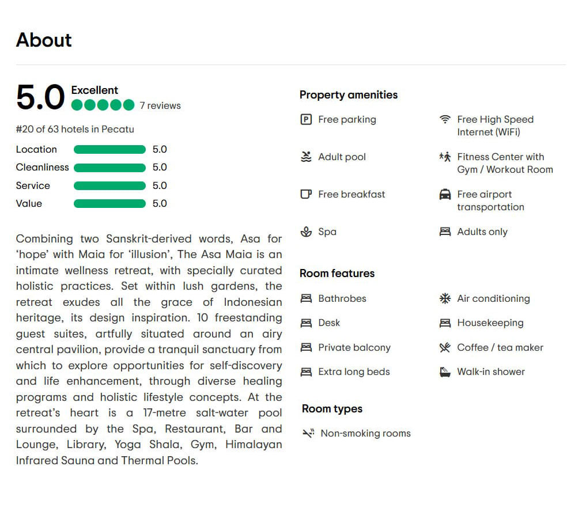Click the Non-smoking rooms icon
This screenshot has width=582, height=508.
[x=308, y=434]
